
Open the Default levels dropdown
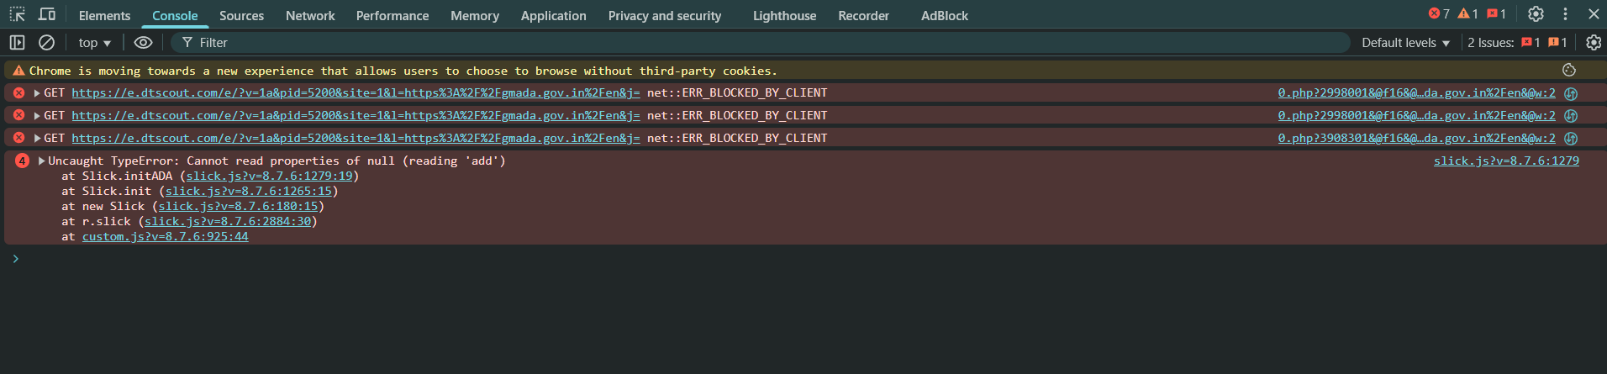coord(1405,43)
